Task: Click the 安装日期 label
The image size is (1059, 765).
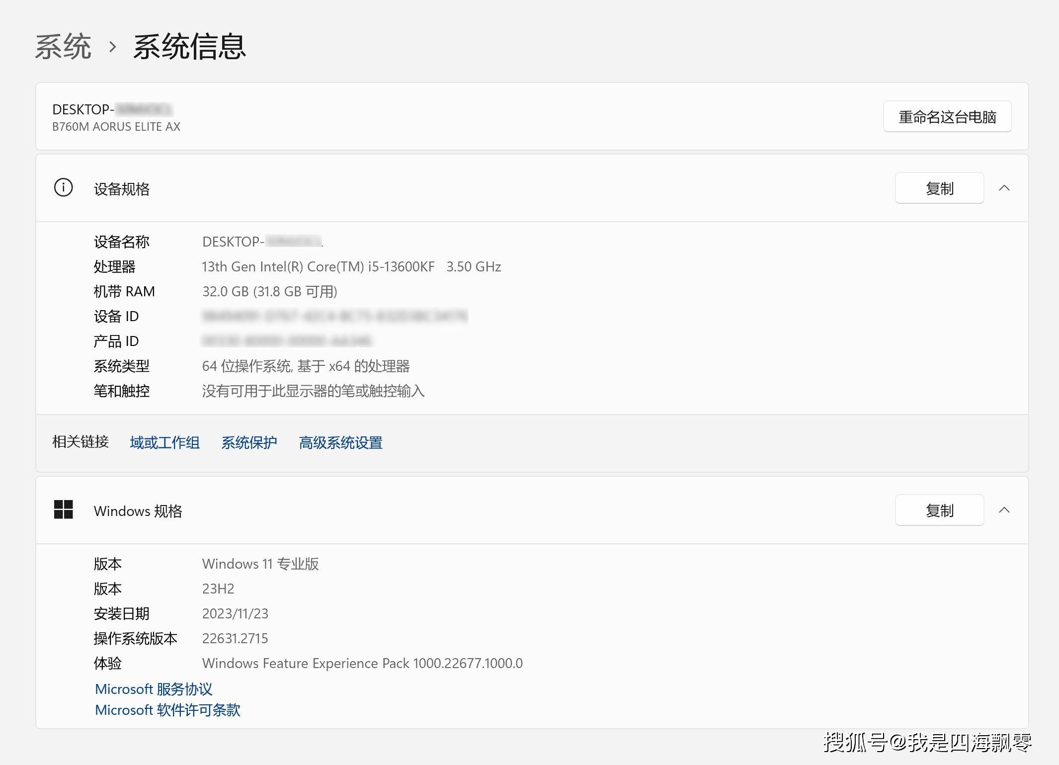Action: [x=122, y=614]
